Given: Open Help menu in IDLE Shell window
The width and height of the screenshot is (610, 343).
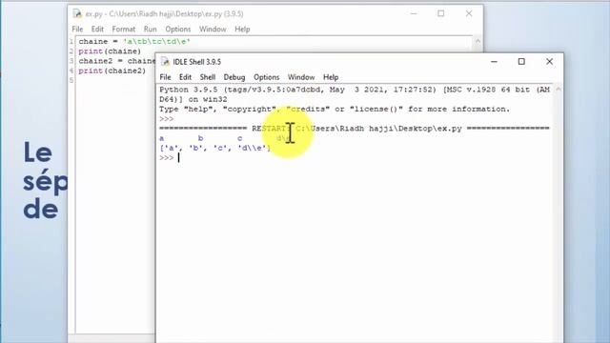Looking at the screenshot, I should click(331, 77).
